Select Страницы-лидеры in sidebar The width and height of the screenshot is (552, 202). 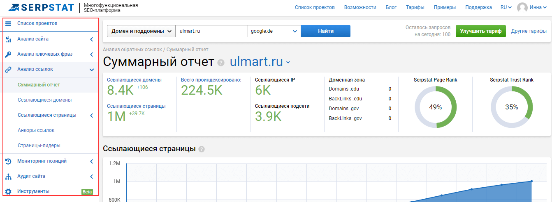tap(39, 145)
